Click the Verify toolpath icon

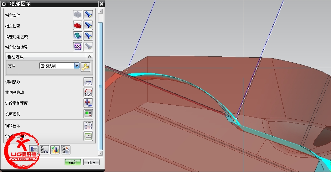55,150
